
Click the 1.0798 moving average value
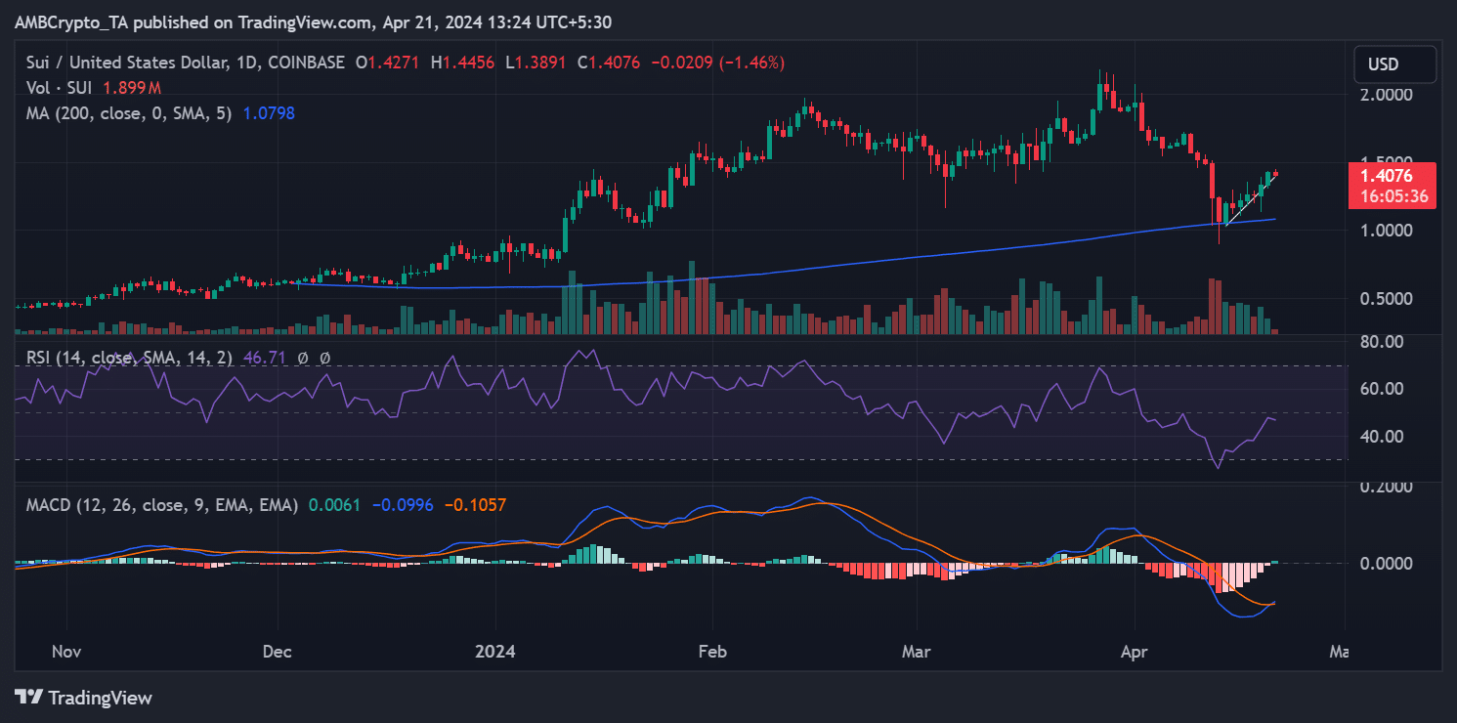(x=267, y=113)
